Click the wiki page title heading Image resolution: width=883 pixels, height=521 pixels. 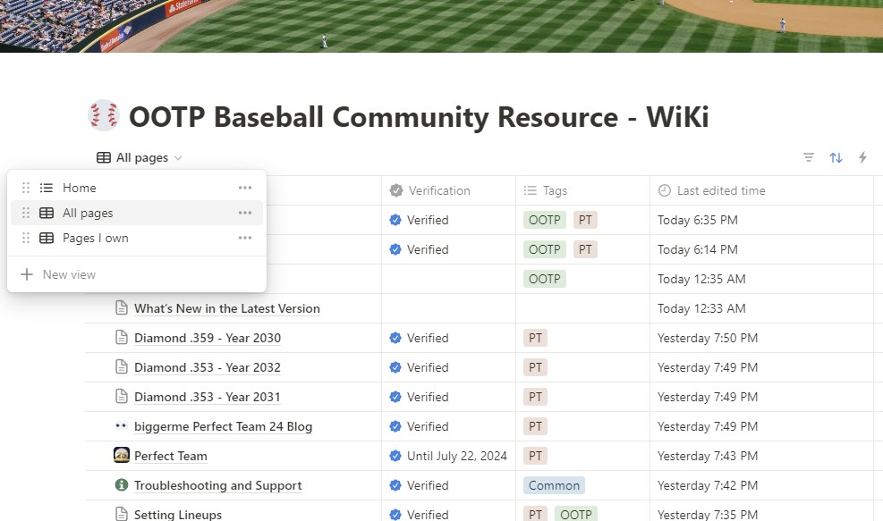point(419,116)
